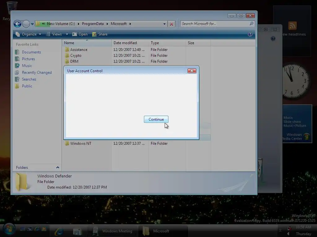This screenshot has width=317, height=237.
Task: Expand the Views dropdown arrow
Action: 67,34
